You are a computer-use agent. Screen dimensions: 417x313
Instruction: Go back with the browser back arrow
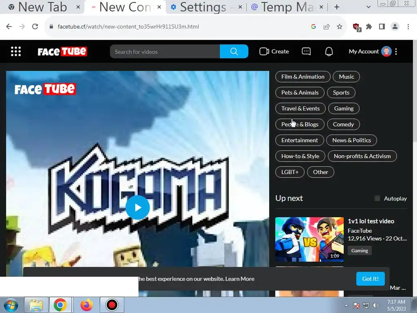(x=9, y=26)
